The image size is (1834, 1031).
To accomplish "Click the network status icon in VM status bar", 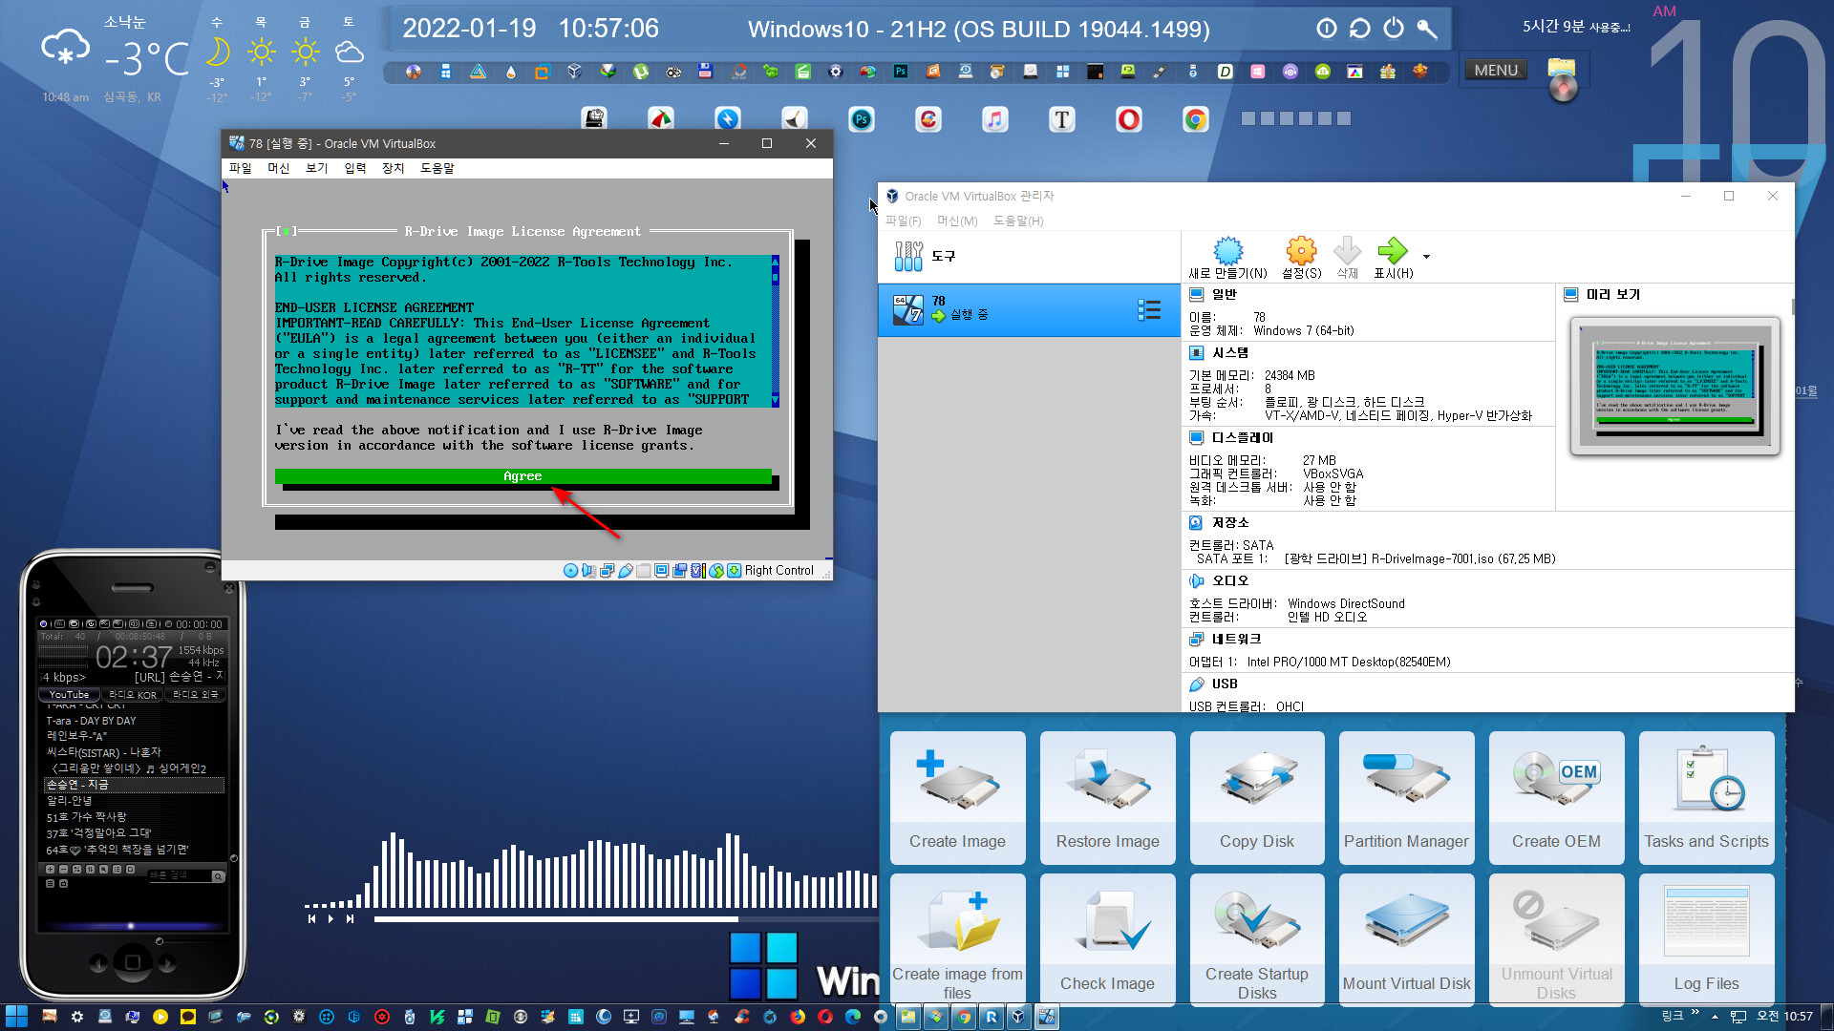I will [607, 571].
